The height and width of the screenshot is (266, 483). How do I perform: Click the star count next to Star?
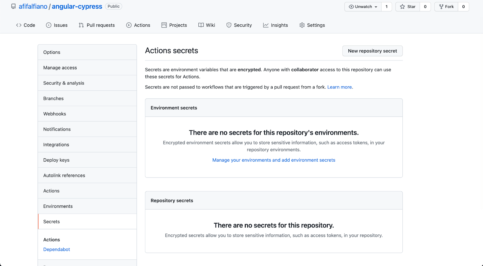pyautogui.click(x=425, y=7)
